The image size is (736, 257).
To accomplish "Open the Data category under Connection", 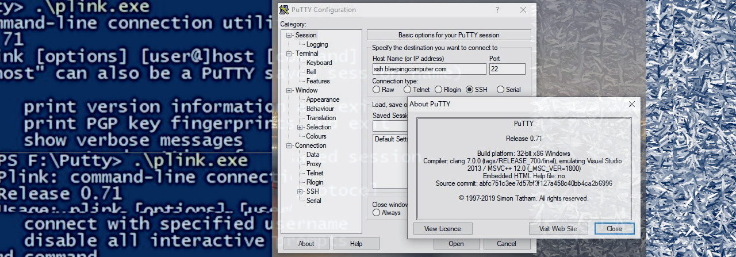I will pyautogui.click(x=313, y=155).
